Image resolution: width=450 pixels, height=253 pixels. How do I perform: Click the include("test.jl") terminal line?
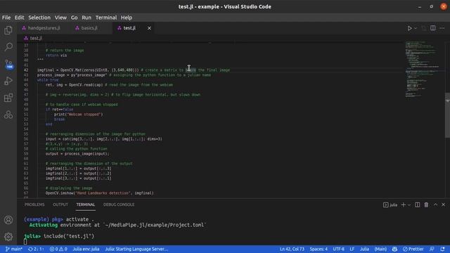coord(59,236)
